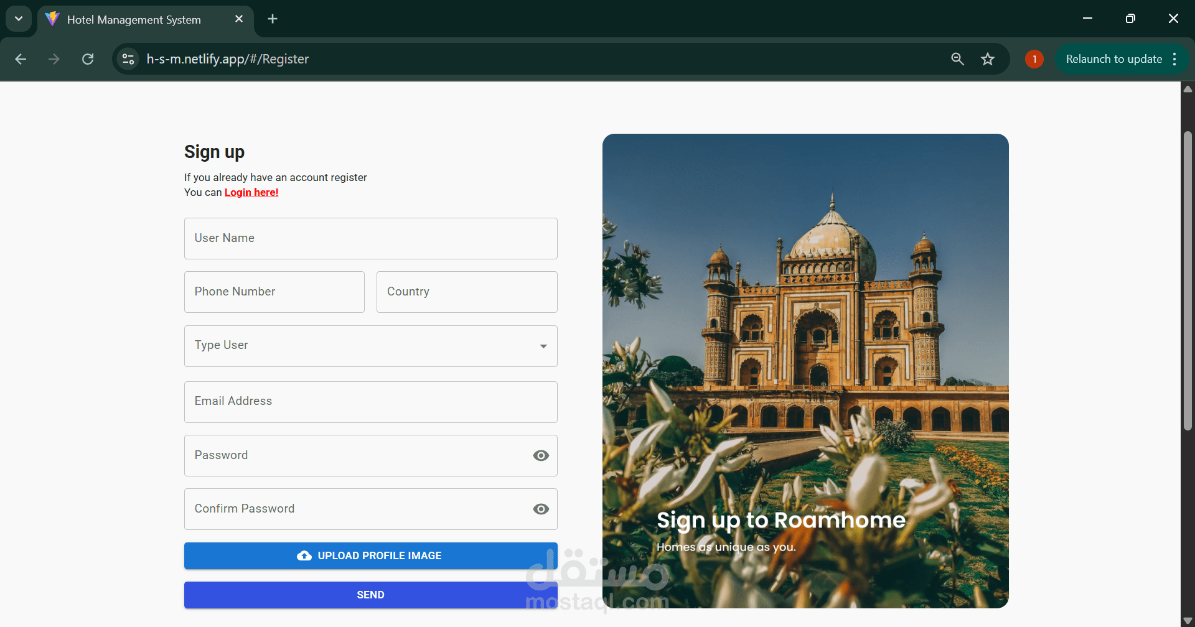Click the zoom magnifier icon in address bar
The height and width of the screenshot is (627, 1195).
pos(957,59)
